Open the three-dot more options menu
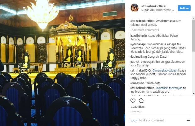The height and width of the screenshot is (126, 195). [x=188, y=120]
